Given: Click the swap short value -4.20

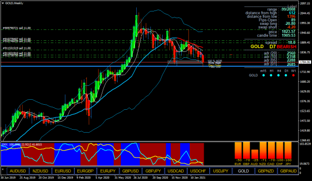Looking at the screenshot, I should point(291,27).
